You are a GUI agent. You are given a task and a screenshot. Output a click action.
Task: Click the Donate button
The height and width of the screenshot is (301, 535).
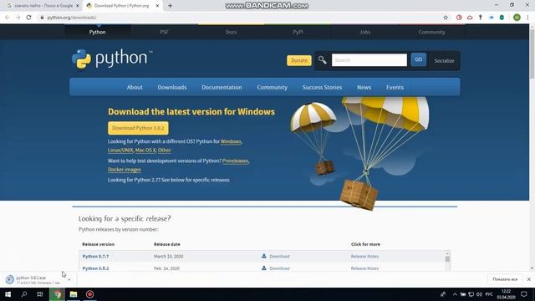click(299, 60)
